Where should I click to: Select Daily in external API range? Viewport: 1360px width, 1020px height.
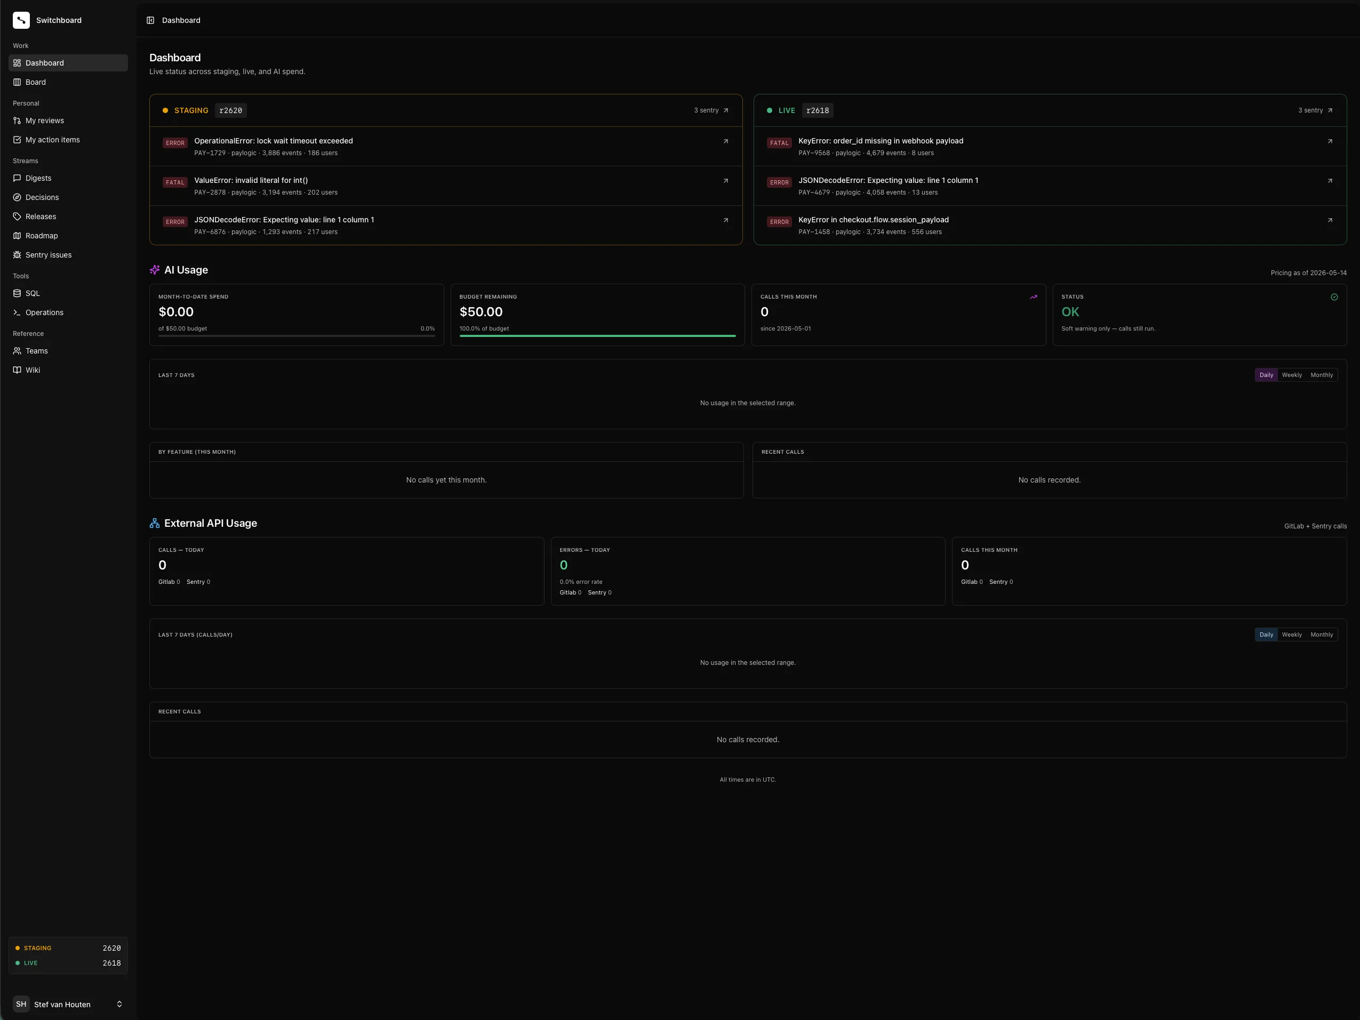click(1266, 635)
